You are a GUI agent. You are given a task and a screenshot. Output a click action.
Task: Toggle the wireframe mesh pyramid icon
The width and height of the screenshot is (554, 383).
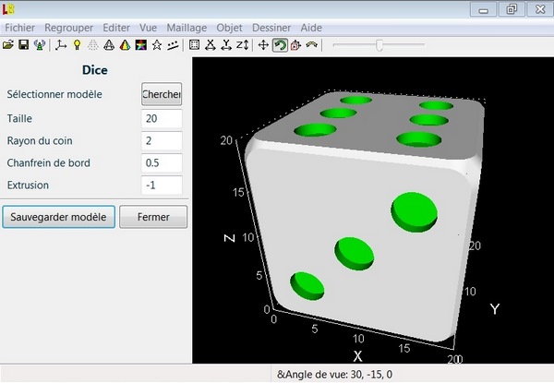[x=92, y=44]
